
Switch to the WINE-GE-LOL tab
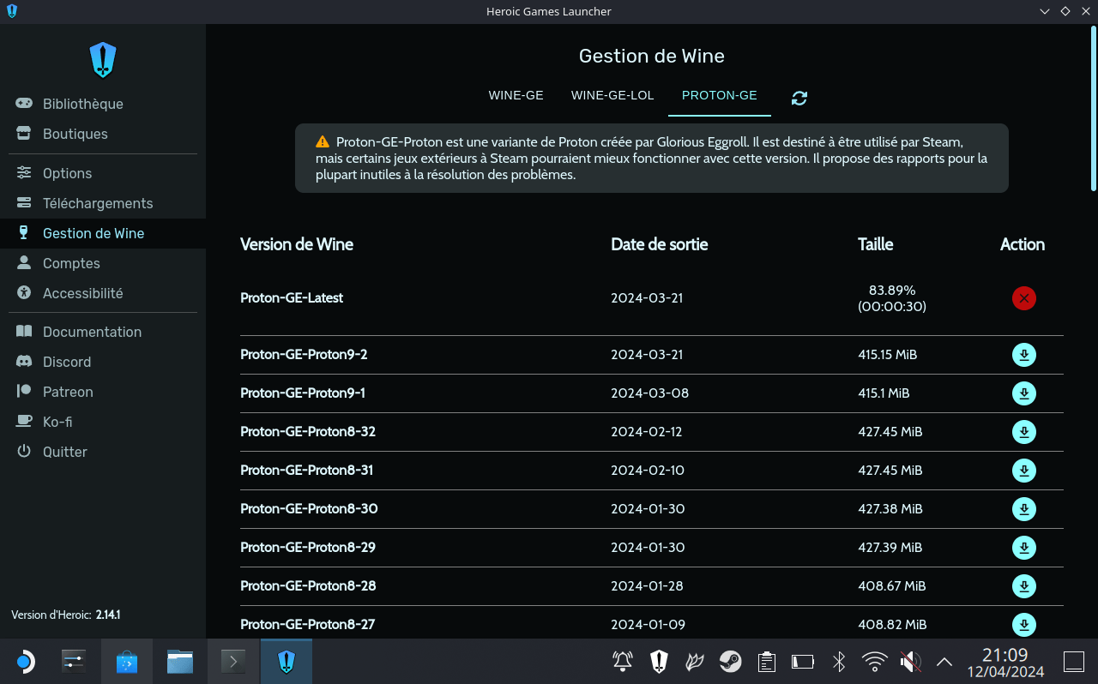pyautogui.click(x=612, y=95)
